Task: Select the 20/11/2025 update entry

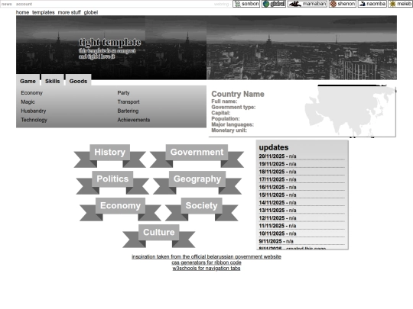Action: point(302,156)
